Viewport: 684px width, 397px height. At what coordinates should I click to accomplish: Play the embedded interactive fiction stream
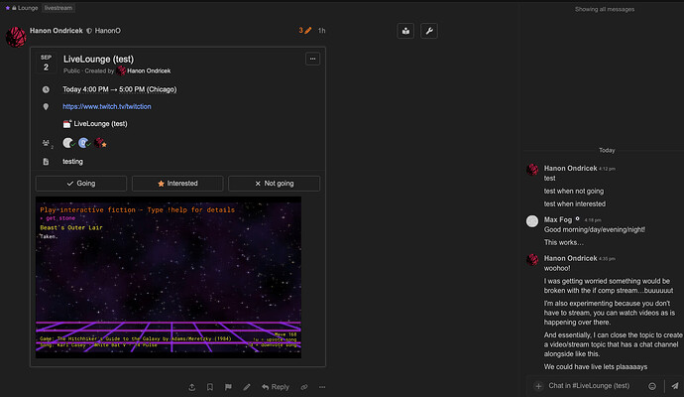click(169, 277)
